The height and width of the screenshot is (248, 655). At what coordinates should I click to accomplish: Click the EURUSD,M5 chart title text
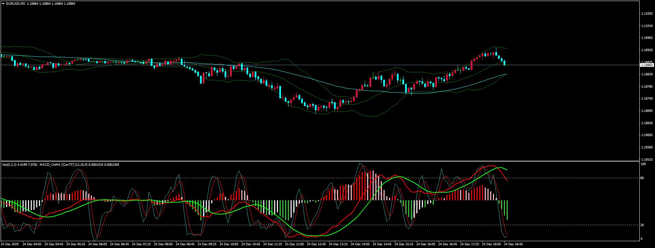pos(15,3)
